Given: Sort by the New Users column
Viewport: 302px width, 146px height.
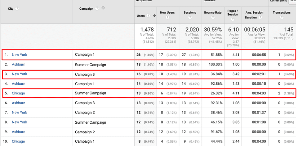Looking at the screenshot, I should (x=167, y=12).
